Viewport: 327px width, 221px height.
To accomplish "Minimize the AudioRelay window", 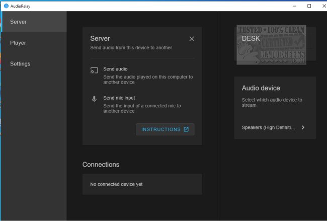I will (295, 6).
